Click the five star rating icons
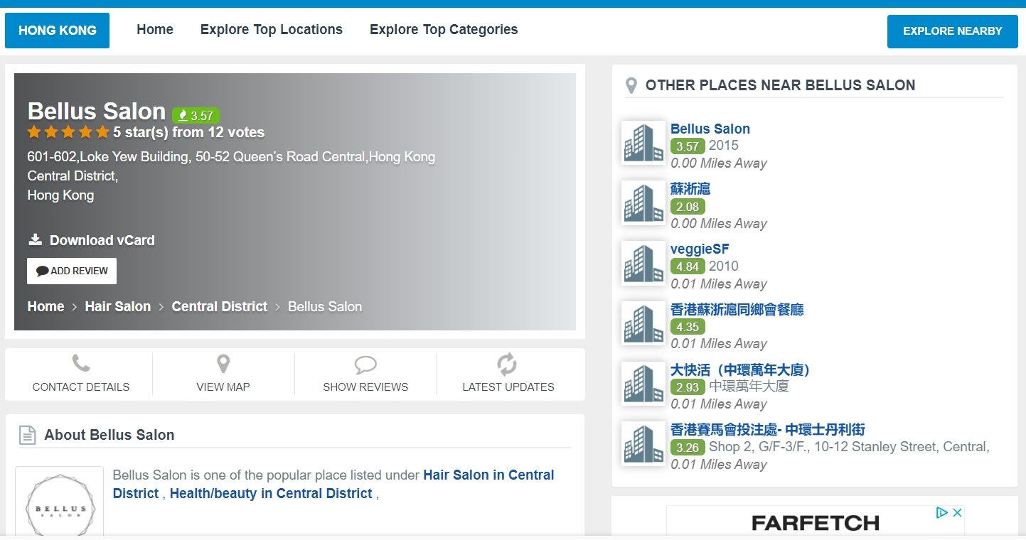 (68, 132)
